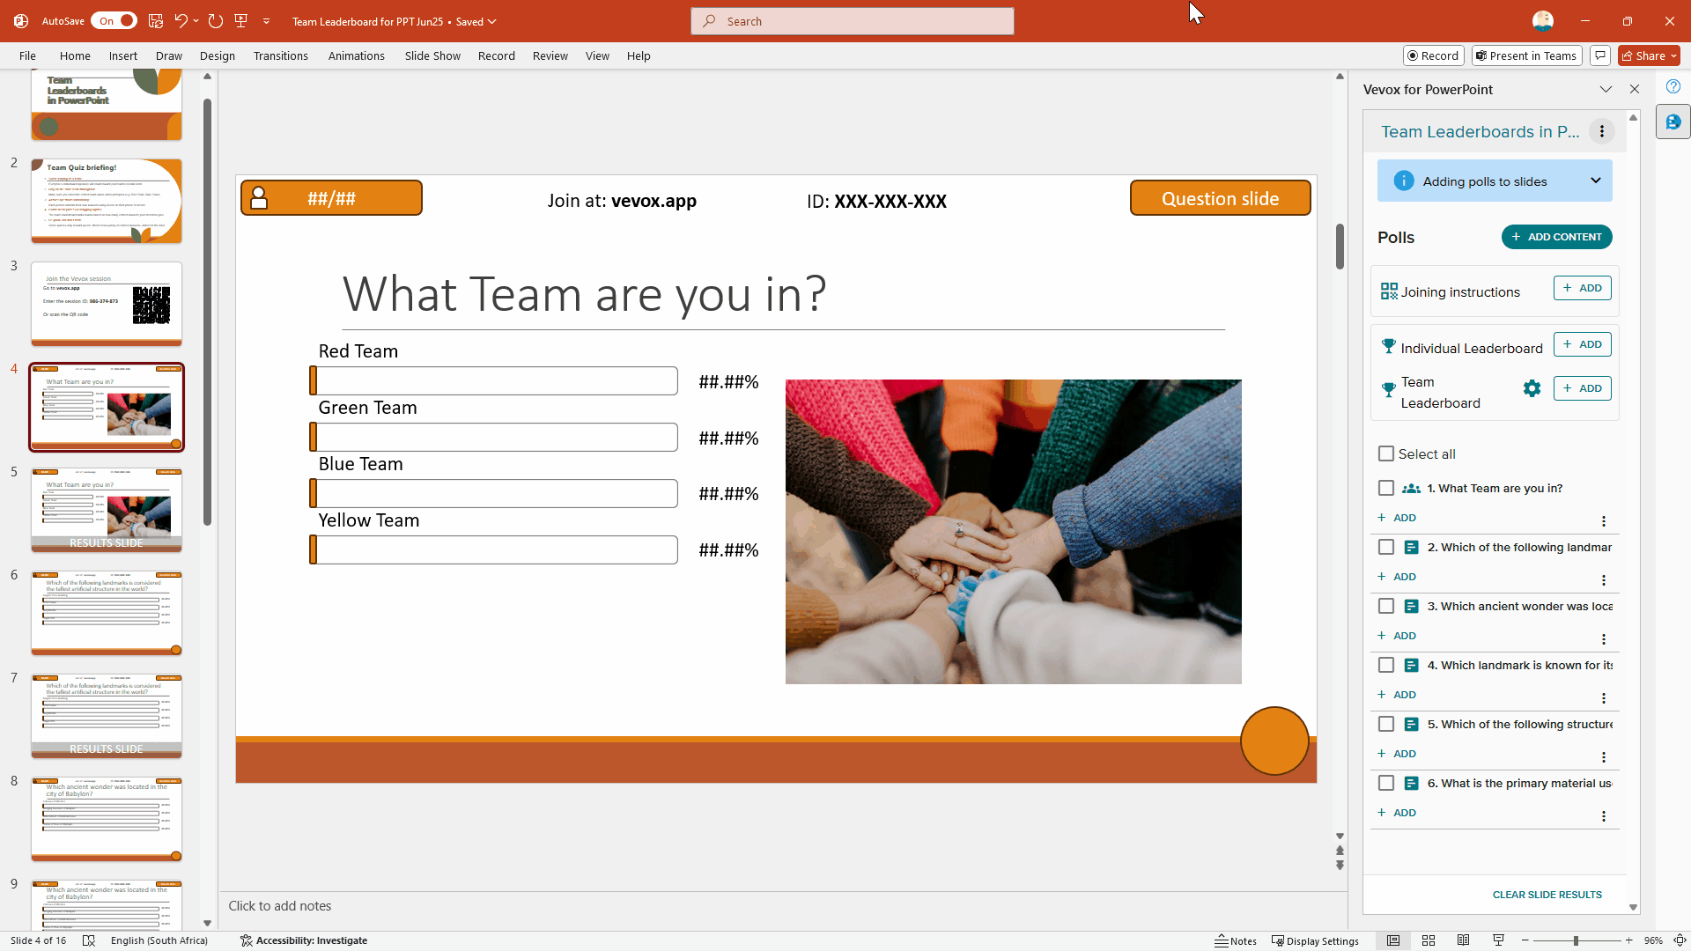Add Individual Leaderboard to slide
1691x951 pixels.
(x=1583, y=344)
